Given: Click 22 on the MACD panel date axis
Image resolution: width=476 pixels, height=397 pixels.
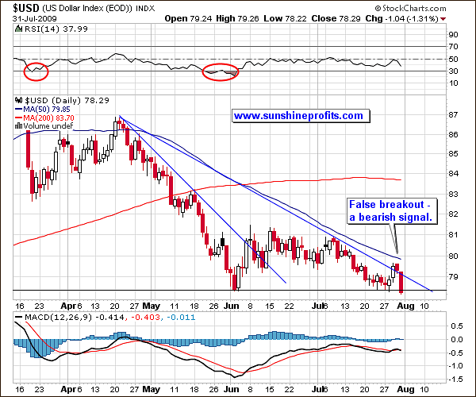Looking at the screenshot, I should [x=289, y=389].
